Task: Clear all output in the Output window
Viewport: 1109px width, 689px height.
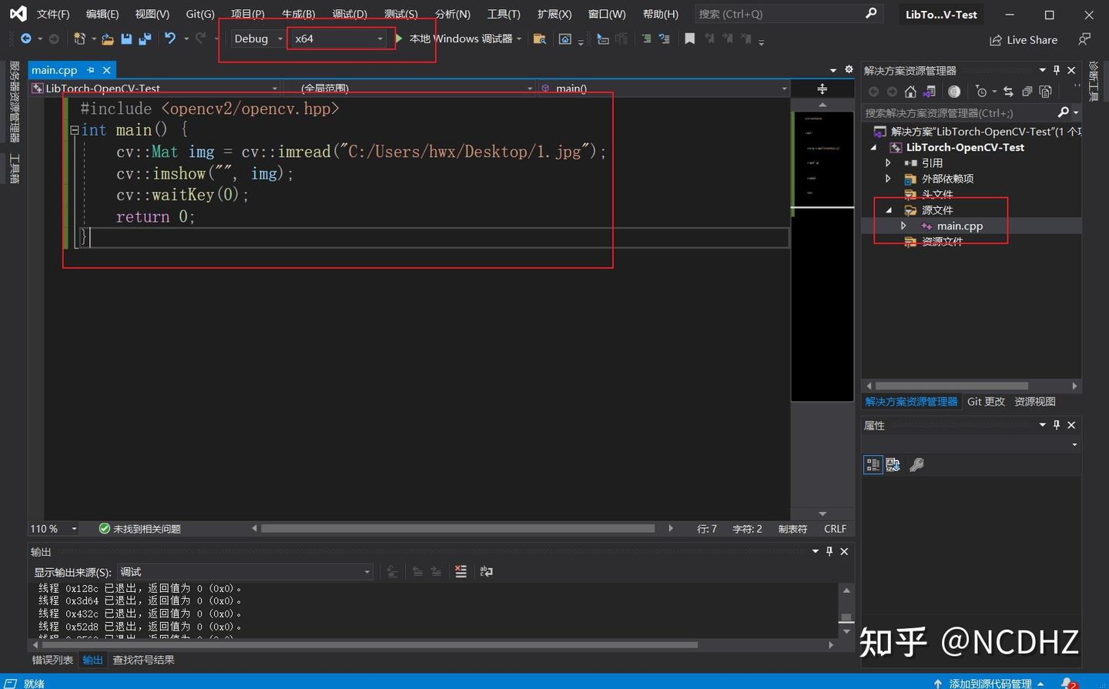Action: tap(459, 571)
